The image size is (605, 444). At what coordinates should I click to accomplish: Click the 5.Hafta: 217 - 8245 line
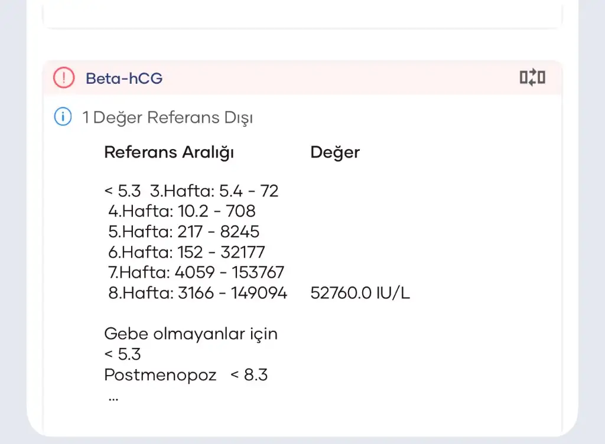pos(184,231)
